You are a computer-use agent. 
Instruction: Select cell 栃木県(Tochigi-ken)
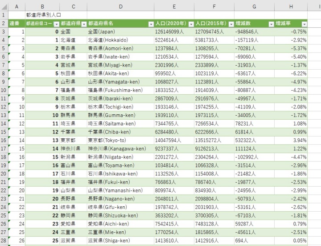(x=120, y=107)
